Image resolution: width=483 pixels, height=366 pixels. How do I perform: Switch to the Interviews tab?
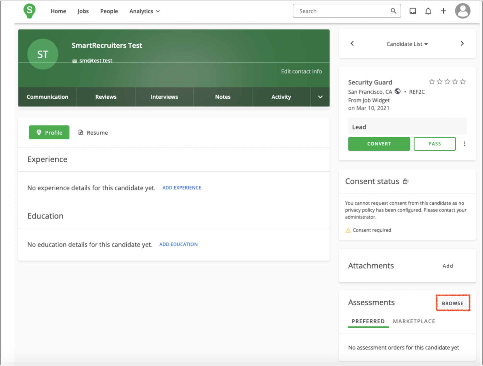click(x=164, y=97)
